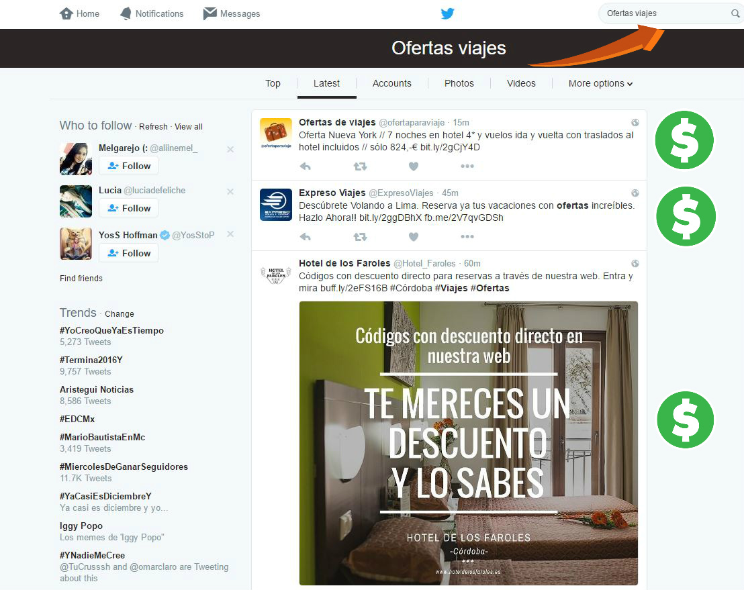Click the #Viajes hashtag
The height and width of the screenshot is (590, 744).
pos(451,288)
